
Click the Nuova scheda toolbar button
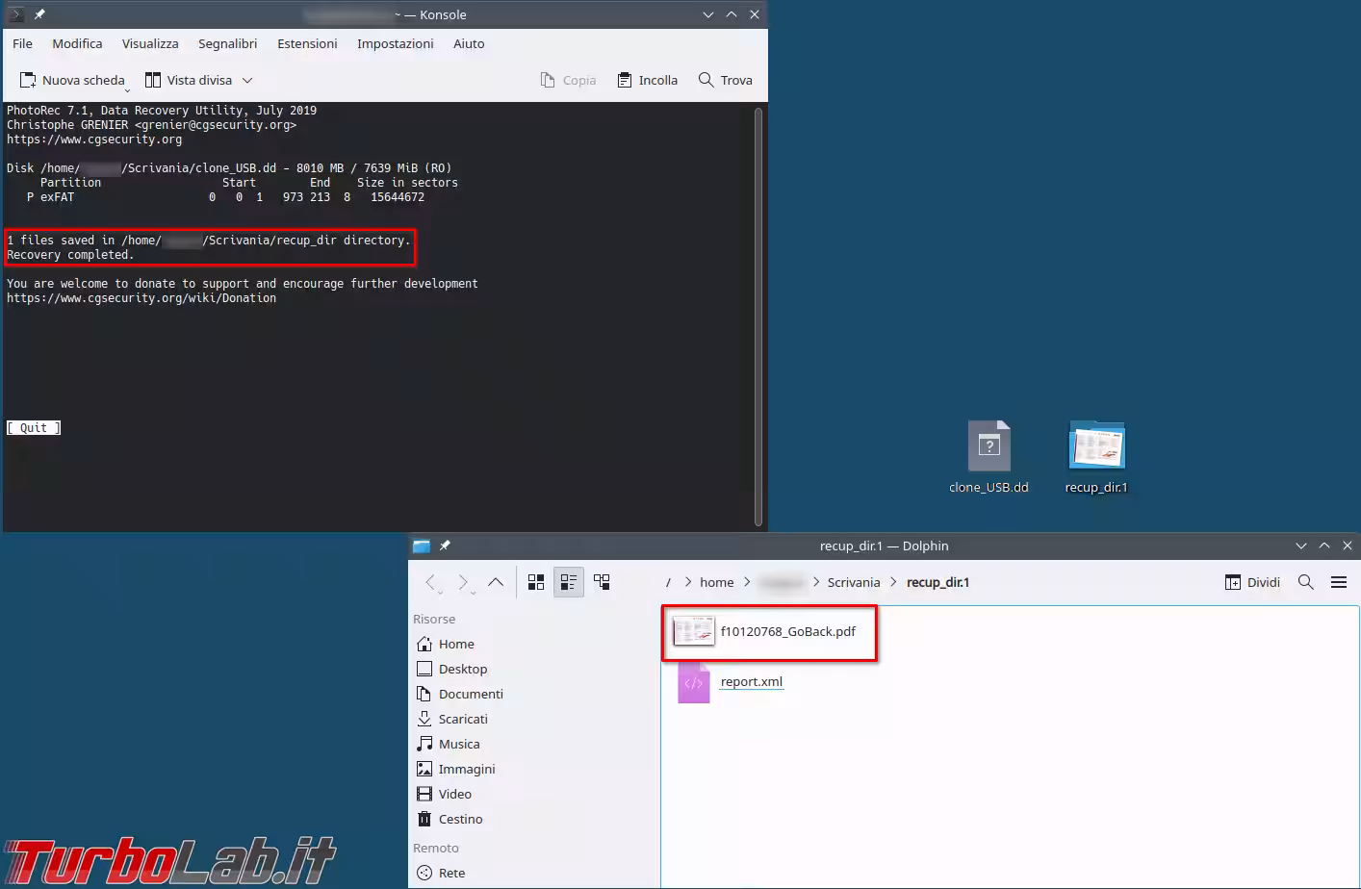click(73, 81)
